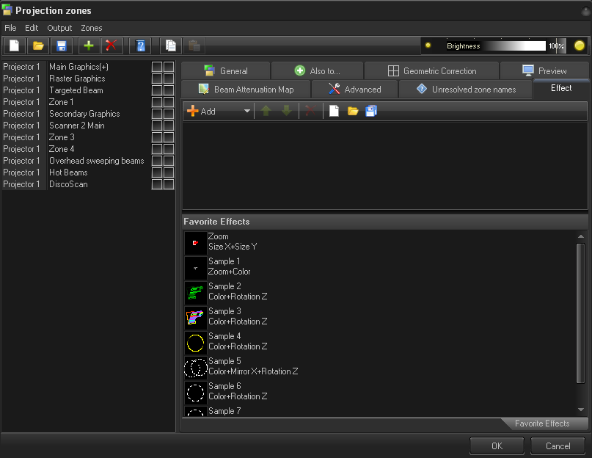Toggle first checkbox of Secondary Graphics row

(x=157, y=114)
